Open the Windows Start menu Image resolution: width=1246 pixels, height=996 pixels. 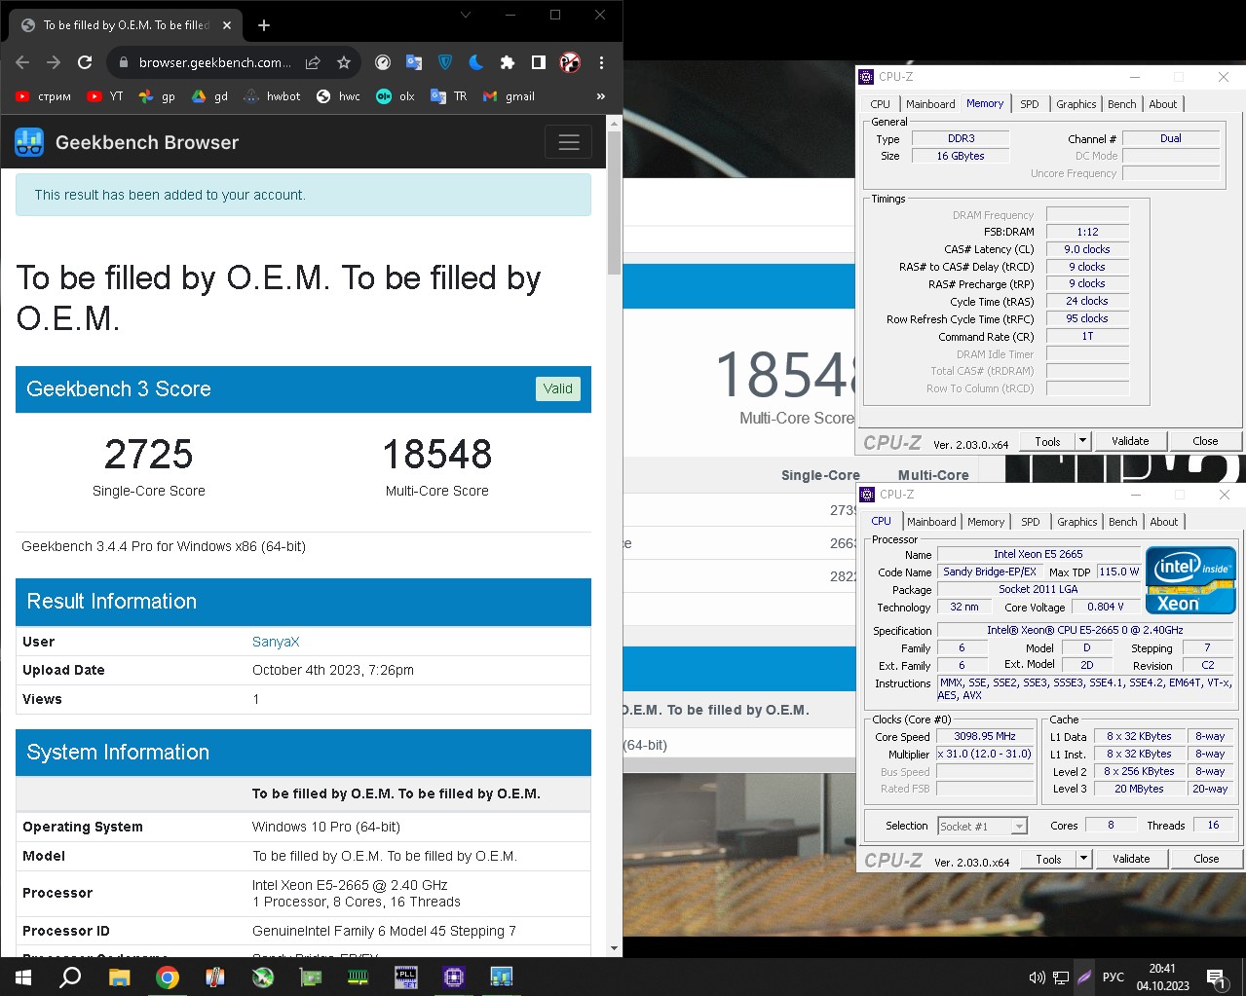(22, 977)
